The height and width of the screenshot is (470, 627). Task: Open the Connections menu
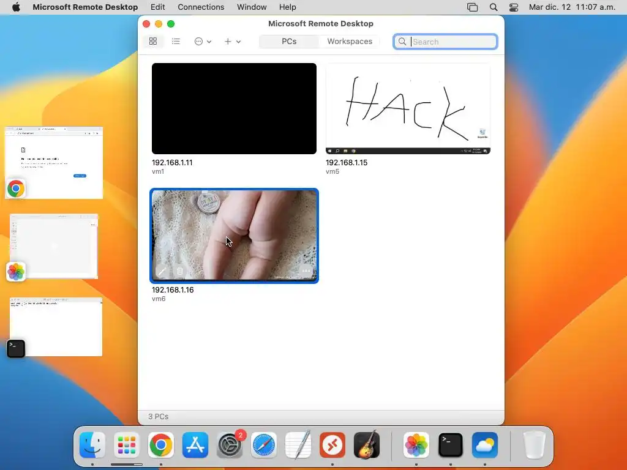click(201, 7)
